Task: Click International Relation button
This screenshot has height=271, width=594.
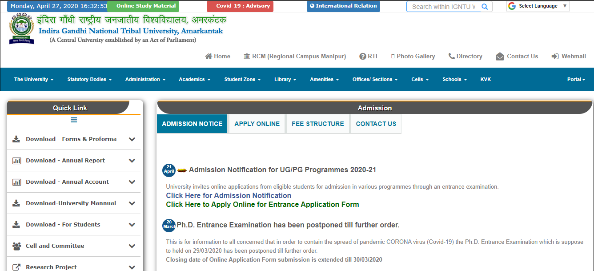Action: click(x=343, y=6)
